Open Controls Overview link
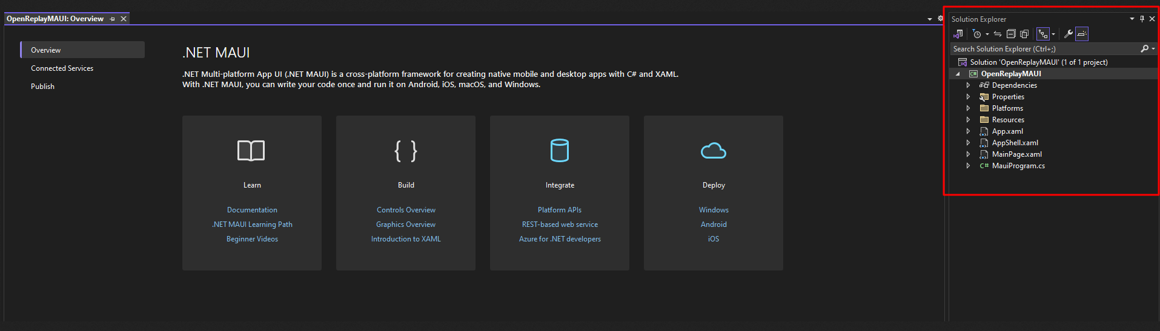 coord(406,210)
